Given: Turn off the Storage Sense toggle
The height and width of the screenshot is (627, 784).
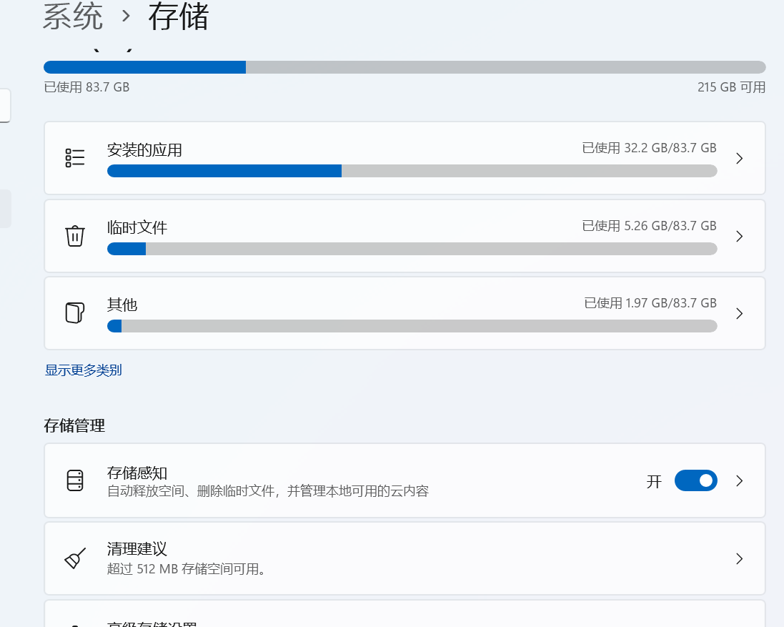Looking at the screenshot, I should point(695,480).
